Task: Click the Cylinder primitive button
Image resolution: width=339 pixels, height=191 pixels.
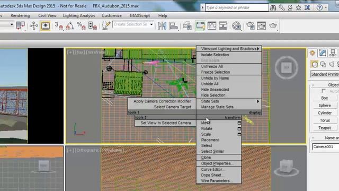Action: (x=325, y=113)
